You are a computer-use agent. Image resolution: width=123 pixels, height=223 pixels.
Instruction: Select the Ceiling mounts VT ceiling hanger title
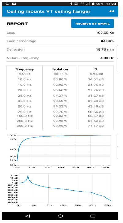[x=48, y=11]
